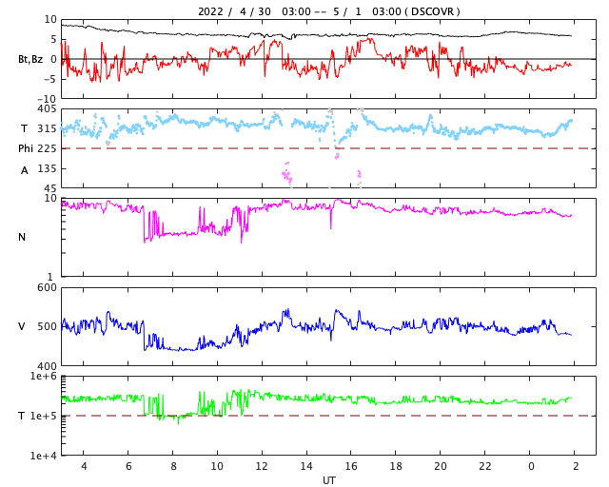Click the '12' hour tick label

click(x=262, y=466)
